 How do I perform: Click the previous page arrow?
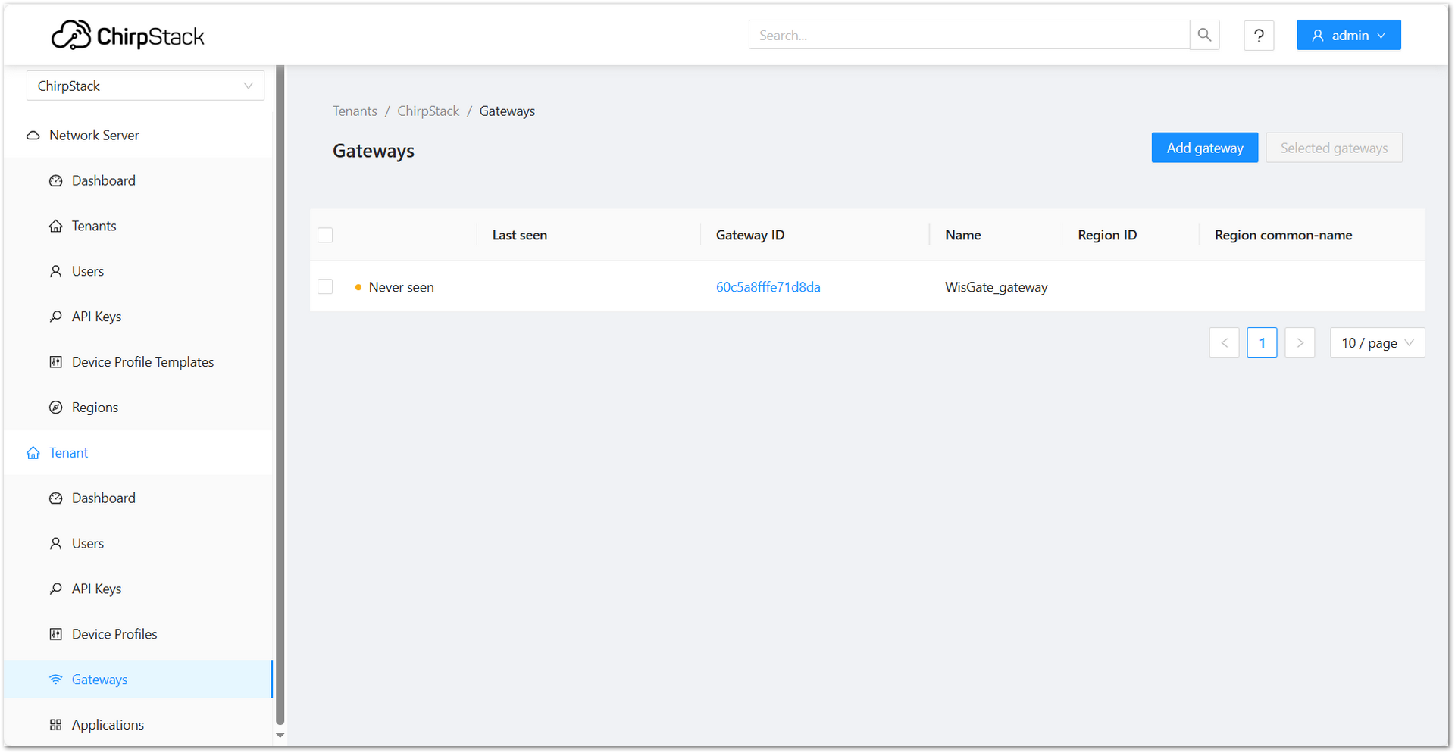tap(1224, 342)
